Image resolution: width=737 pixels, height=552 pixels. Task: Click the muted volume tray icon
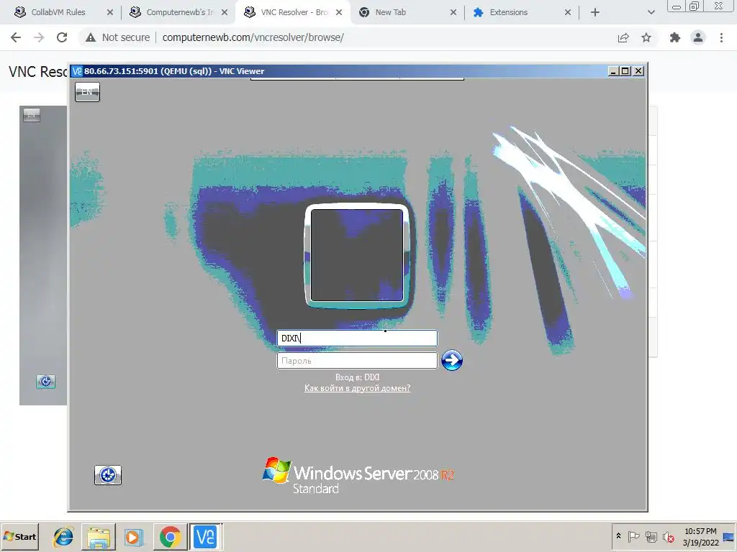pyautogui.click(x=669, y=536)
